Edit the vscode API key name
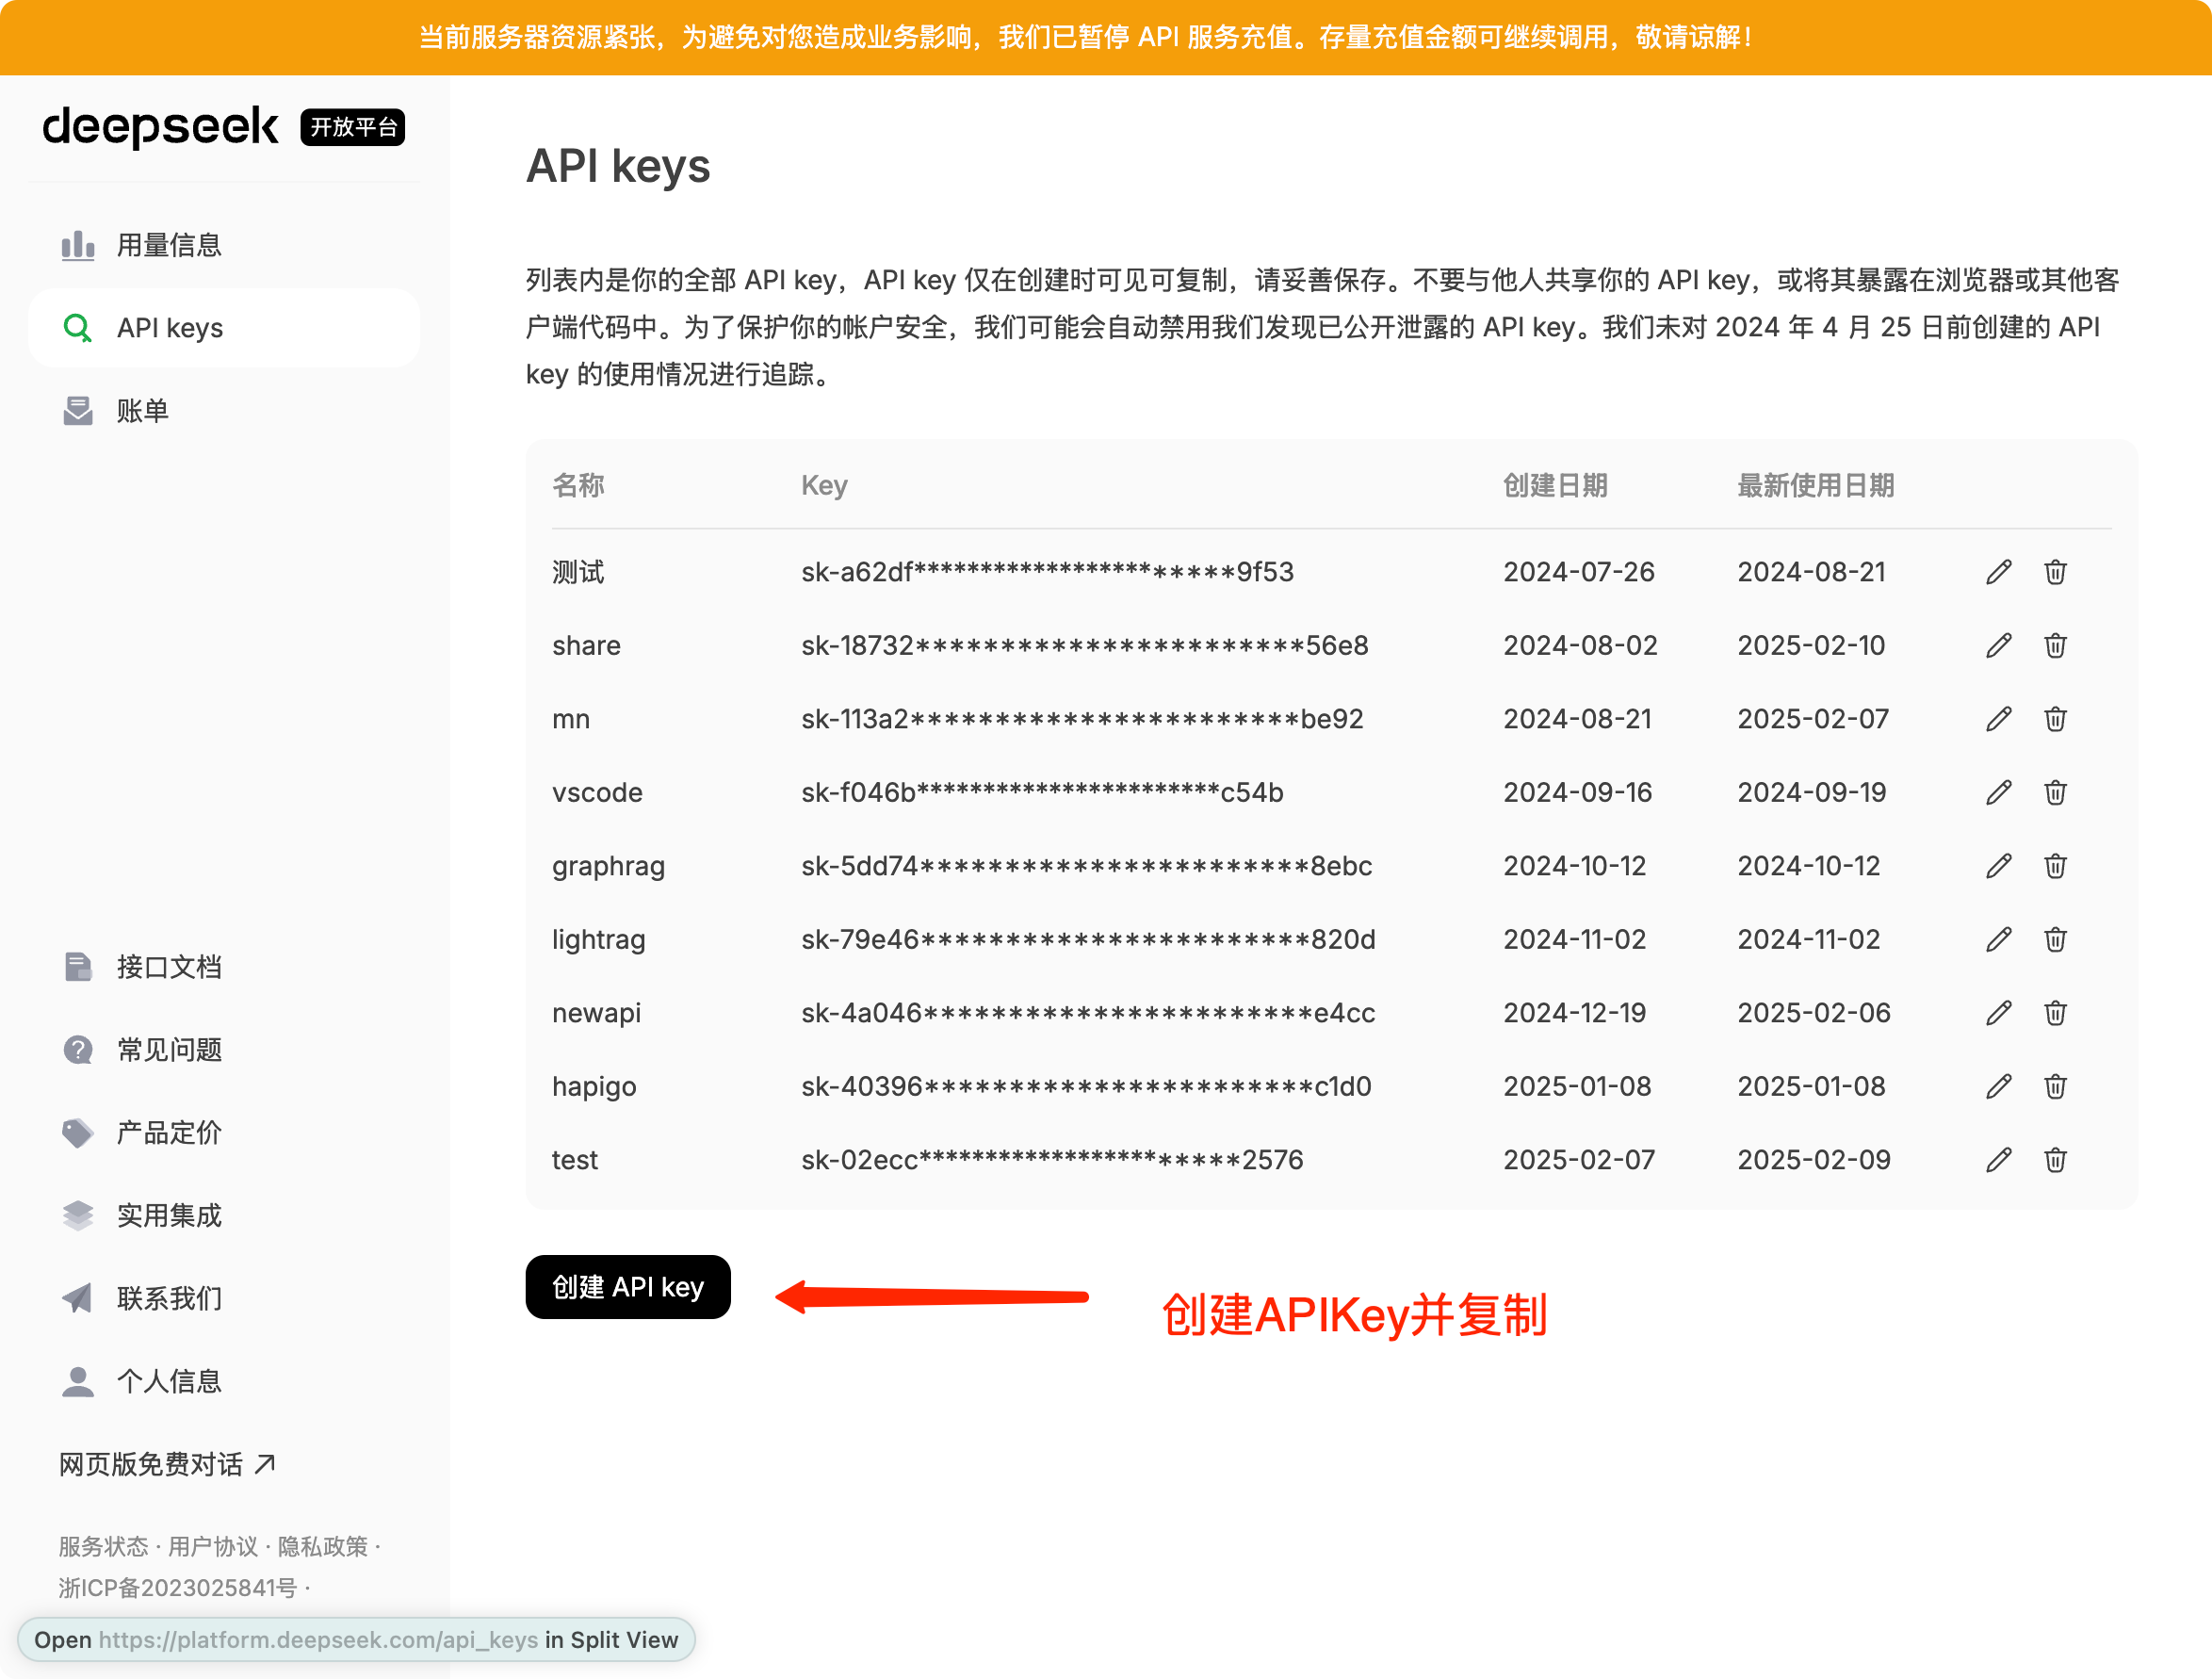The height and width of the screenshot is (1679, 2212). [1998, 793]
